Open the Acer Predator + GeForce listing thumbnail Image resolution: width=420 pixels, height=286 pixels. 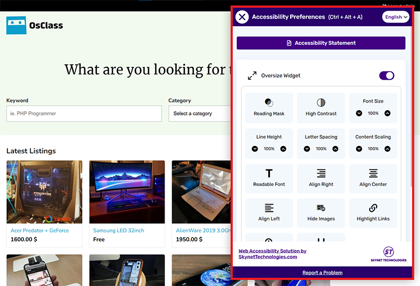(x=44, y=192)
